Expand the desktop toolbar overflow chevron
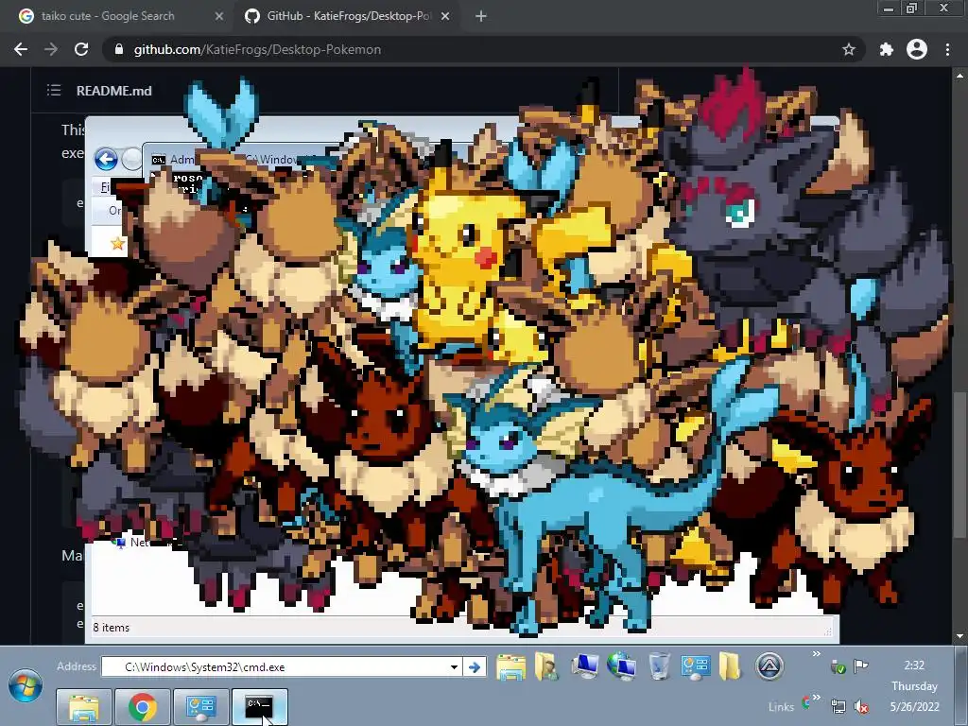 [x=816, y=654]
